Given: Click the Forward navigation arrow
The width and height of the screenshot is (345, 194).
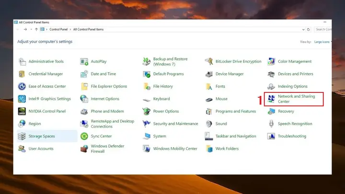Looking at the screenshot, I should [25, 29].
